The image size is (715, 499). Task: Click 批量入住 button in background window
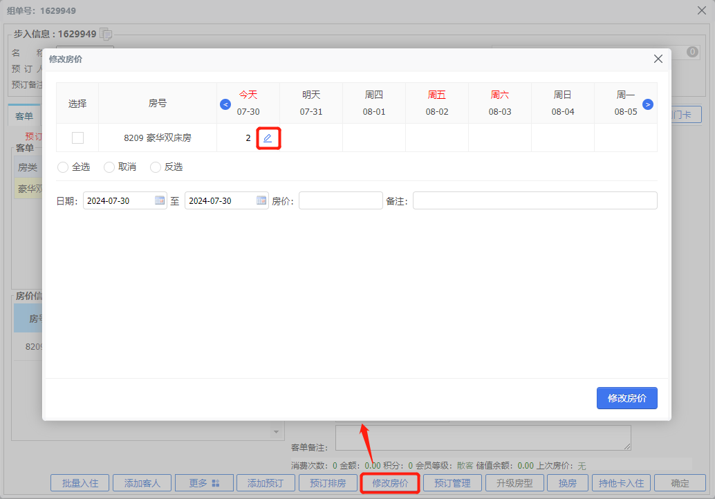click(x=80, y=483)
